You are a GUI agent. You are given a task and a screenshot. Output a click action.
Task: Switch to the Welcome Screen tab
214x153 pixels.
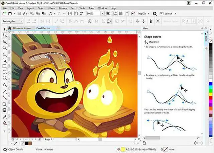[x=22, y=28]
